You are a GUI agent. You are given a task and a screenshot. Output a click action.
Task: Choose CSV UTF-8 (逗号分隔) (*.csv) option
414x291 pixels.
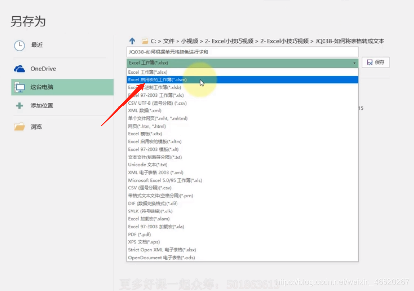(x=242, y=103)
